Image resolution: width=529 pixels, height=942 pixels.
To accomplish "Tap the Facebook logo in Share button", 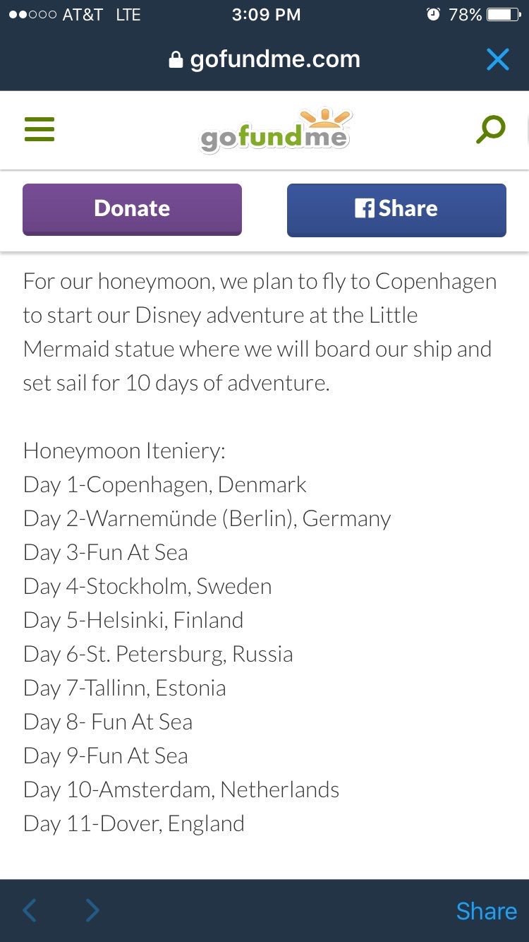I will (364, 208).
